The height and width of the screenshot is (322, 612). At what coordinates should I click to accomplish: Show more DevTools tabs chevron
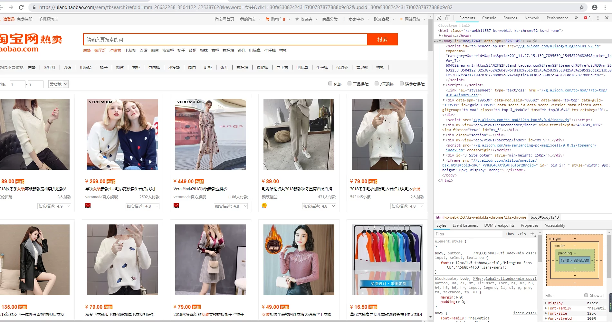click(x=576, y=18)
